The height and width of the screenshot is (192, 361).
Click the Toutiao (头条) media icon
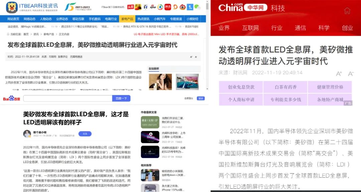tap(131, 7)
